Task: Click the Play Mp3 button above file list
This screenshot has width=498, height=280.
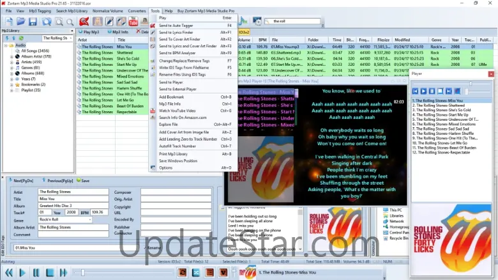Action: 89,32
